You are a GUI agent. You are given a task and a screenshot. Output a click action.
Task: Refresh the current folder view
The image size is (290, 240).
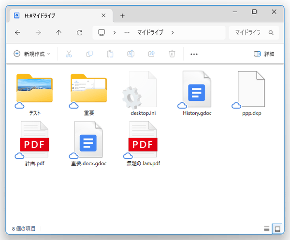coord(79,33)
